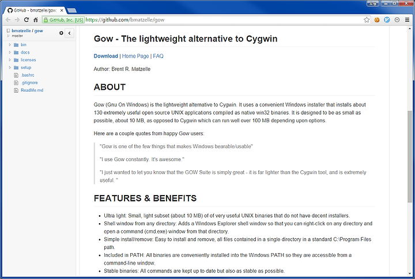The height and width of the screenshot is (279, 415).
Task: Click the .bashrc file icon
Action: coord(16,75)
